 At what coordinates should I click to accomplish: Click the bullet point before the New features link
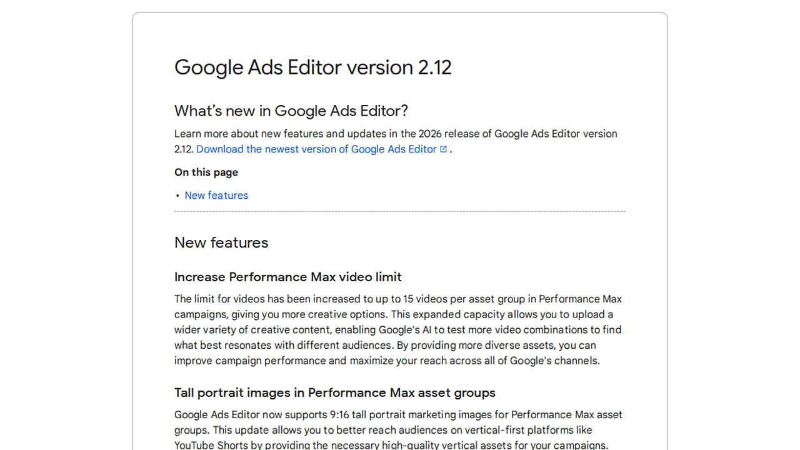(177, 196)
